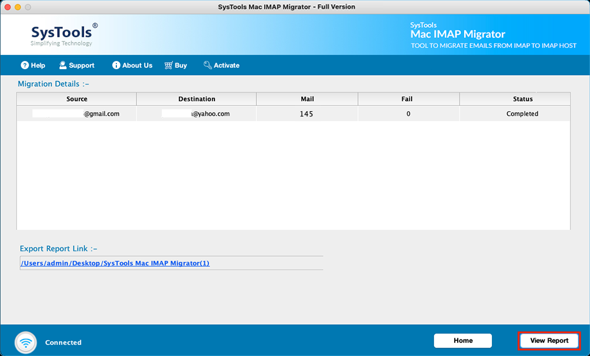Click the Connected status text
Screen dimensions: 590x356
pyautogui.click(x=63, y=342)
